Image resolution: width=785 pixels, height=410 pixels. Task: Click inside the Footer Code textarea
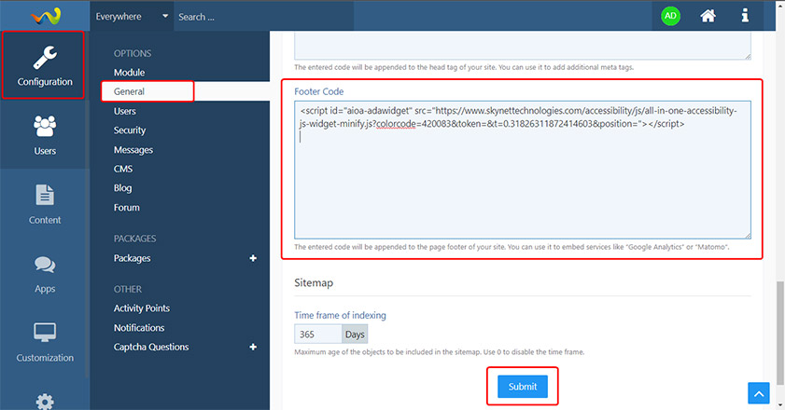click(522, 170)
